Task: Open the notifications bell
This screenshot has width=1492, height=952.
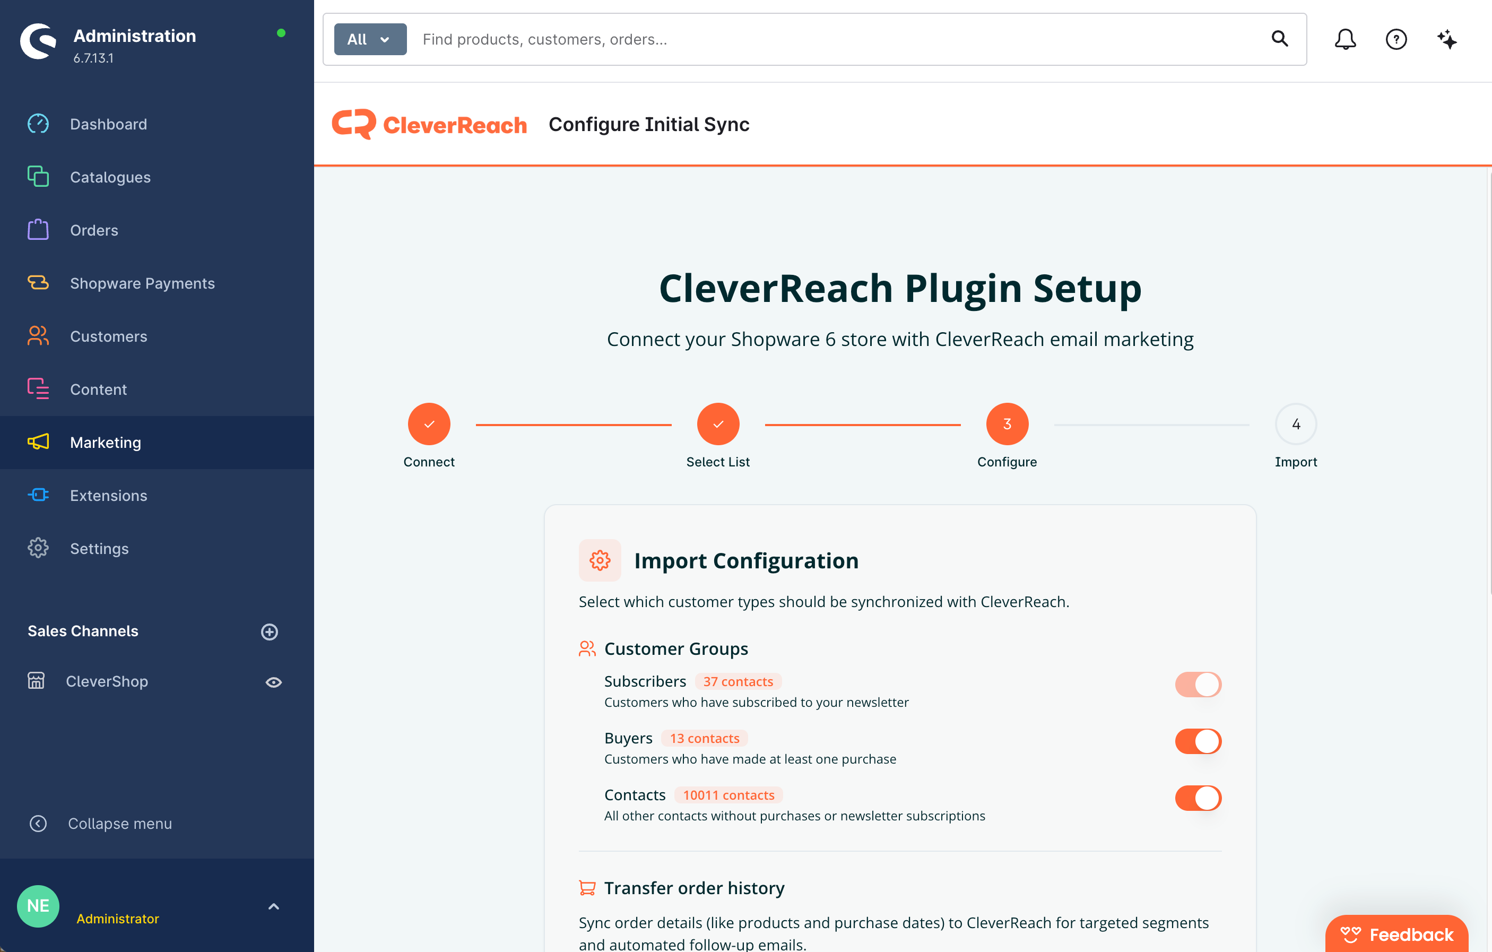Action: click(x=1344, y=39)
